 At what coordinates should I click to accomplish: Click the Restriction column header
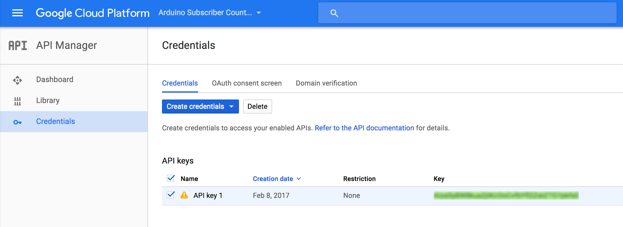[x=359, y=179]
